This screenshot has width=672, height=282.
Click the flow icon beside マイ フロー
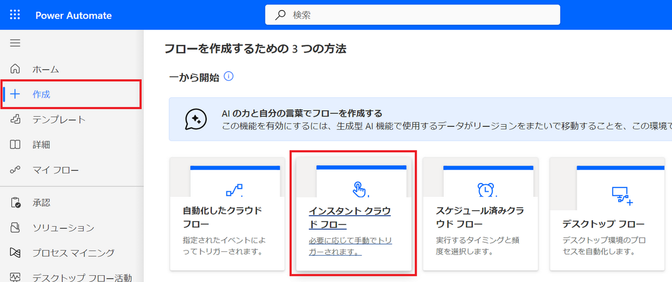tap(15, 170)
